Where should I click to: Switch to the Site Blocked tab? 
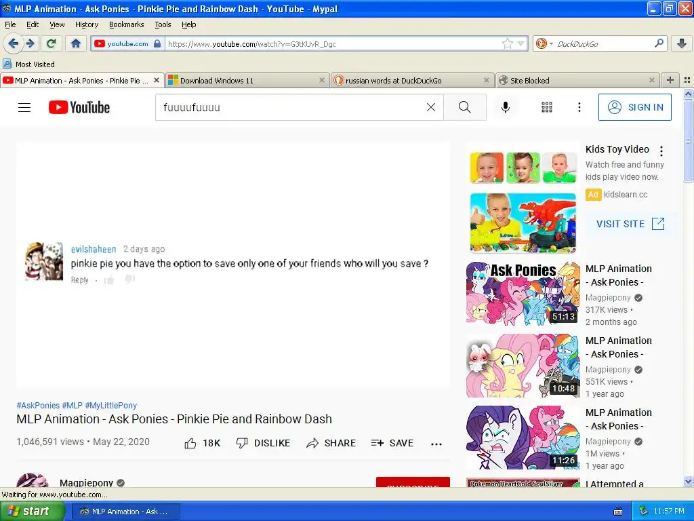click(x=577, y=80)
